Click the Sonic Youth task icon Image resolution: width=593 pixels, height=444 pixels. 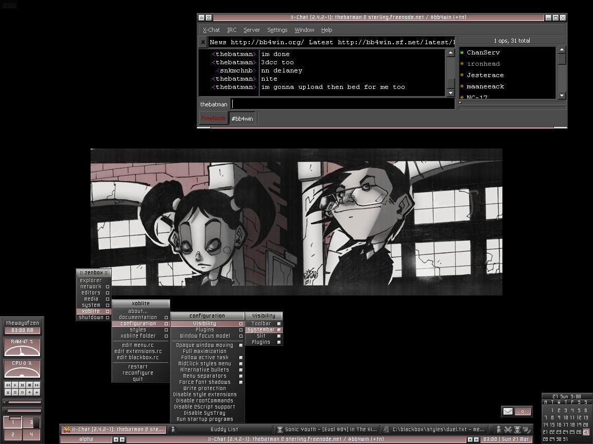(280, 429)
